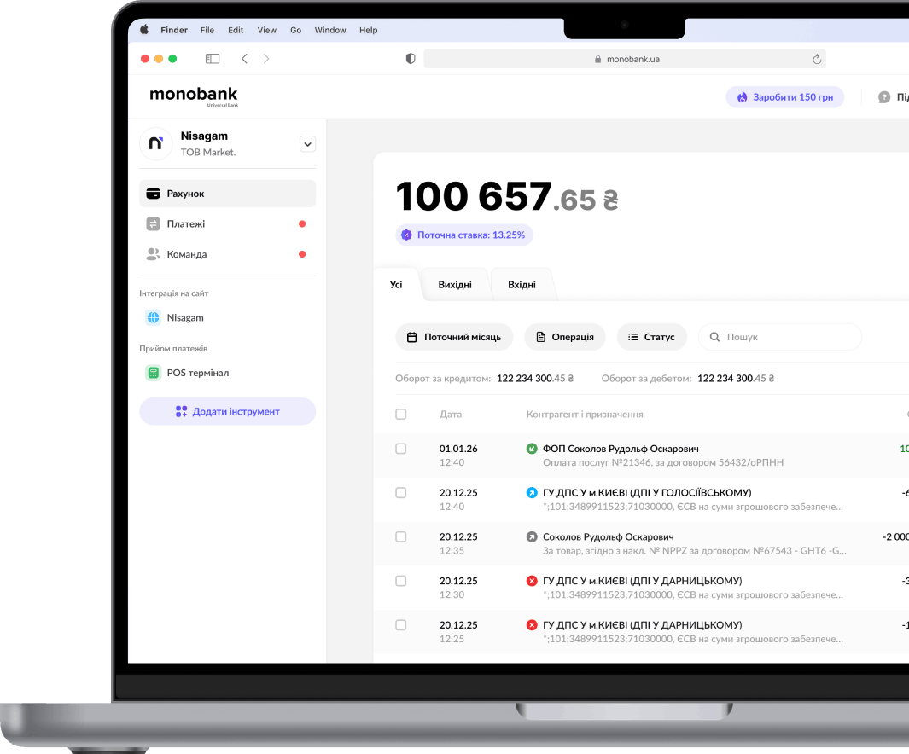
Task: Select the 01.01.26 transaction checkbox
Action: 400,449
